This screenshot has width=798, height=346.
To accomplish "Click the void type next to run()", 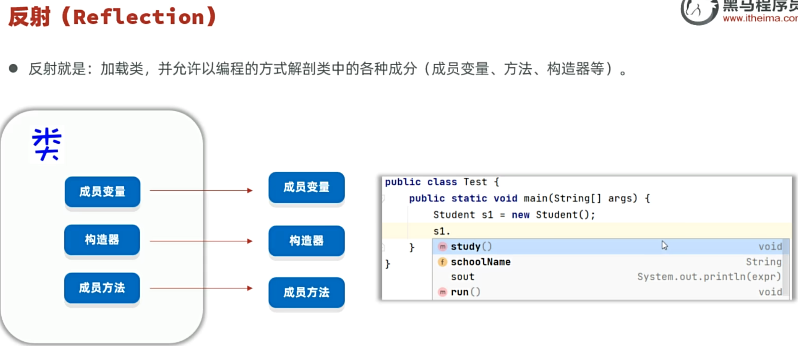I will coord(770,292).
